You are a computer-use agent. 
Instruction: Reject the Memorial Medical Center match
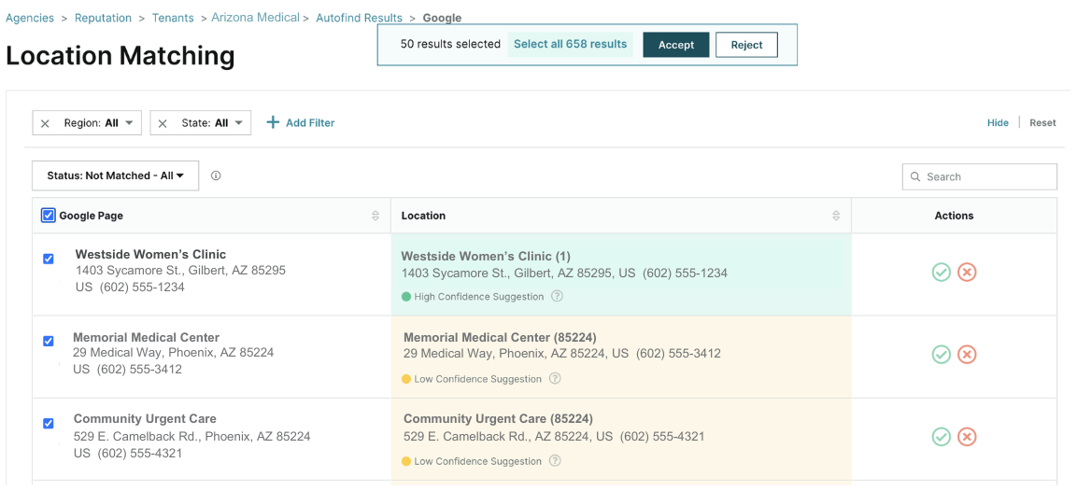(x=967, y=355)
